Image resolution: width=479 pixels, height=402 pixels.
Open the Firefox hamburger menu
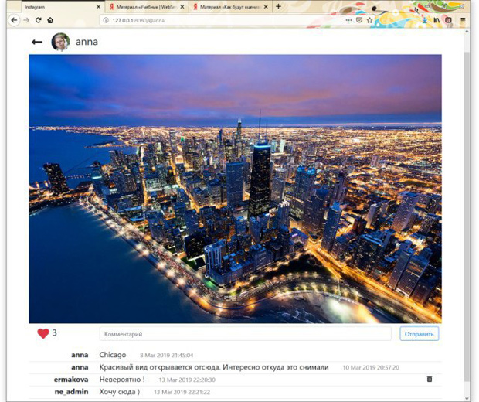(x=463, y=20)
